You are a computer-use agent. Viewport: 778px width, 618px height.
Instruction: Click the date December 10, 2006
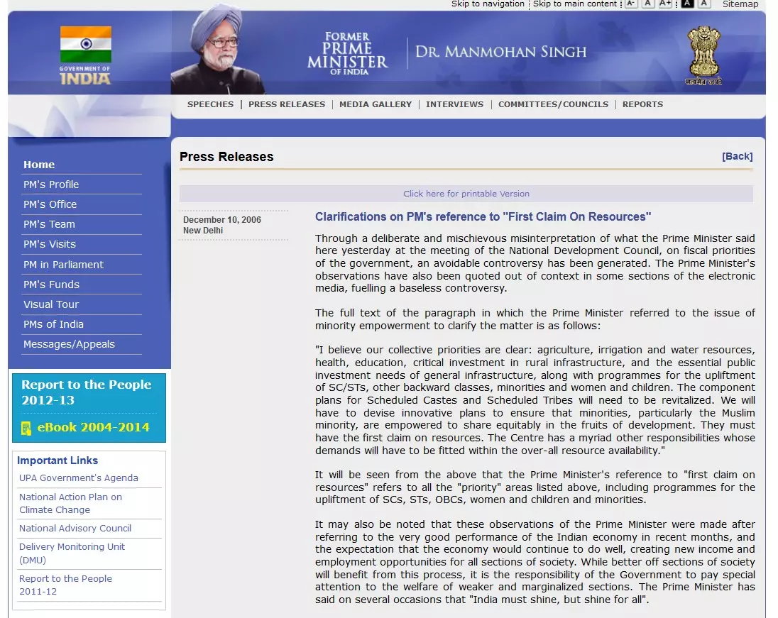(x=221, y=220)
